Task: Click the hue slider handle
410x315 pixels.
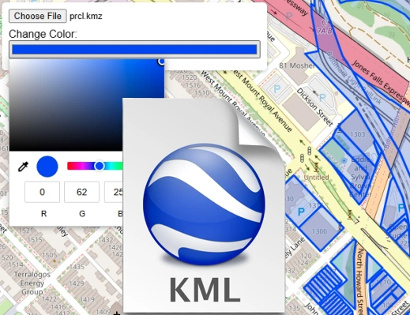Action: tap(100, 166)
